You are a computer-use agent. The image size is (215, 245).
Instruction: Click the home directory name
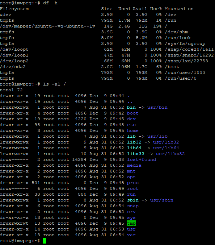click(x=132, y=130)
